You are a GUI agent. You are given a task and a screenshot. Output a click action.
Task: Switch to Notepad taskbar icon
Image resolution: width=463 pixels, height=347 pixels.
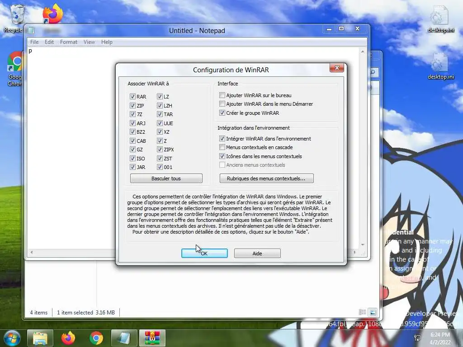click(x=124, y=338)
